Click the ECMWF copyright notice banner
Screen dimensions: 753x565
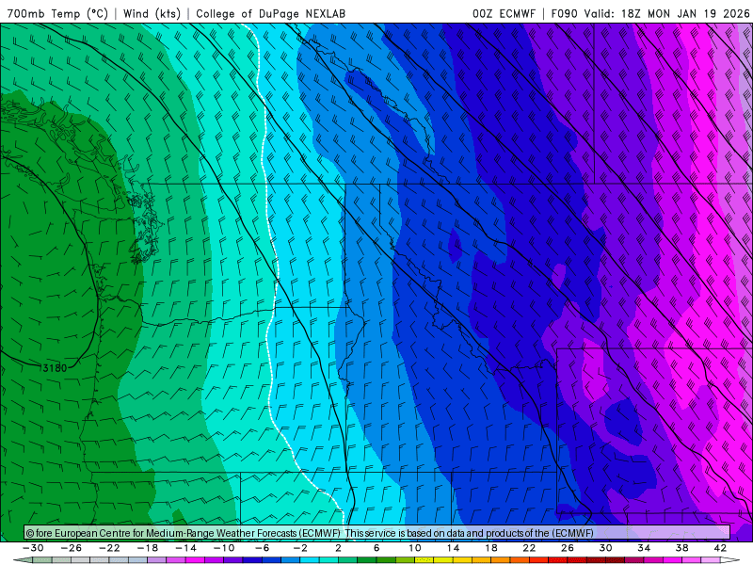(376, 533)
